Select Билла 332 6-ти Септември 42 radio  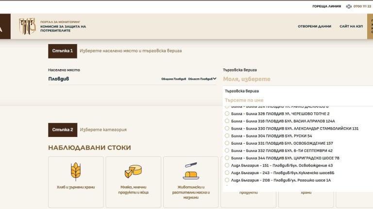(227, 150)
